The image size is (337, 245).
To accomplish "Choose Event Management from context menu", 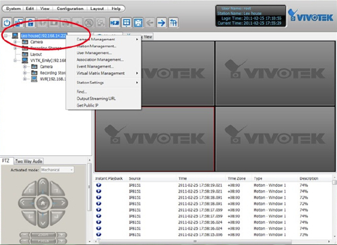I will coord(104,66).
